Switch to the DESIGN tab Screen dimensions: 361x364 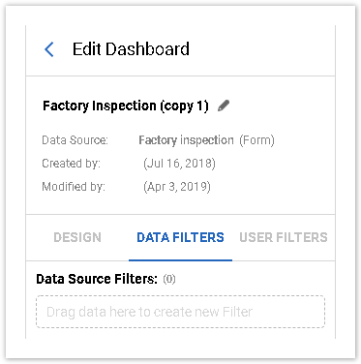77,237
